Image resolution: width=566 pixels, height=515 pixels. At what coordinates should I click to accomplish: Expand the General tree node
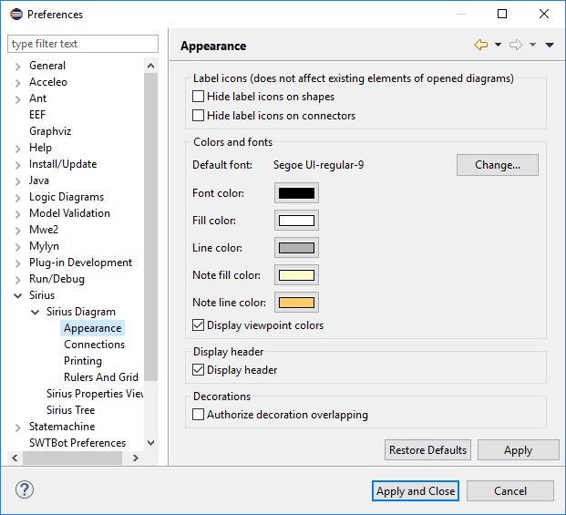18,66
